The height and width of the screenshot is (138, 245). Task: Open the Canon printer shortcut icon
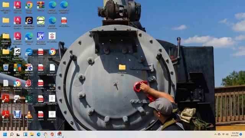pyautogui.click(x=17, y=101)
